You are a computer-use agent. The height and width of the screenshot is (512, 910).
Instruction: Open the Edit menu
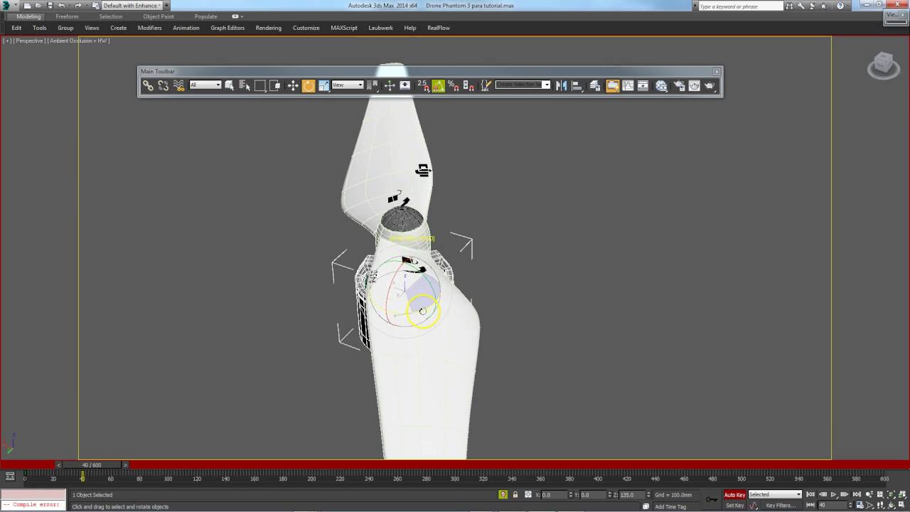(16, 28)
